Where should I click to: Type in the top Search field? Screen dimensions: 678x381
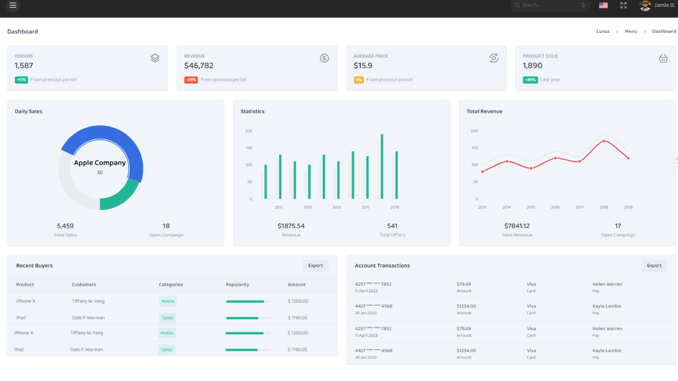click(x=548, y=5)
